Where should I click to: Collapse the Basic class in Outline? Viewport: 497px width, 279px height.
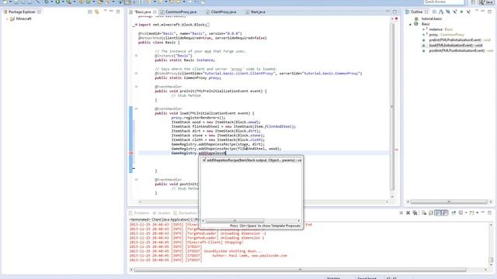coord(410,24)
